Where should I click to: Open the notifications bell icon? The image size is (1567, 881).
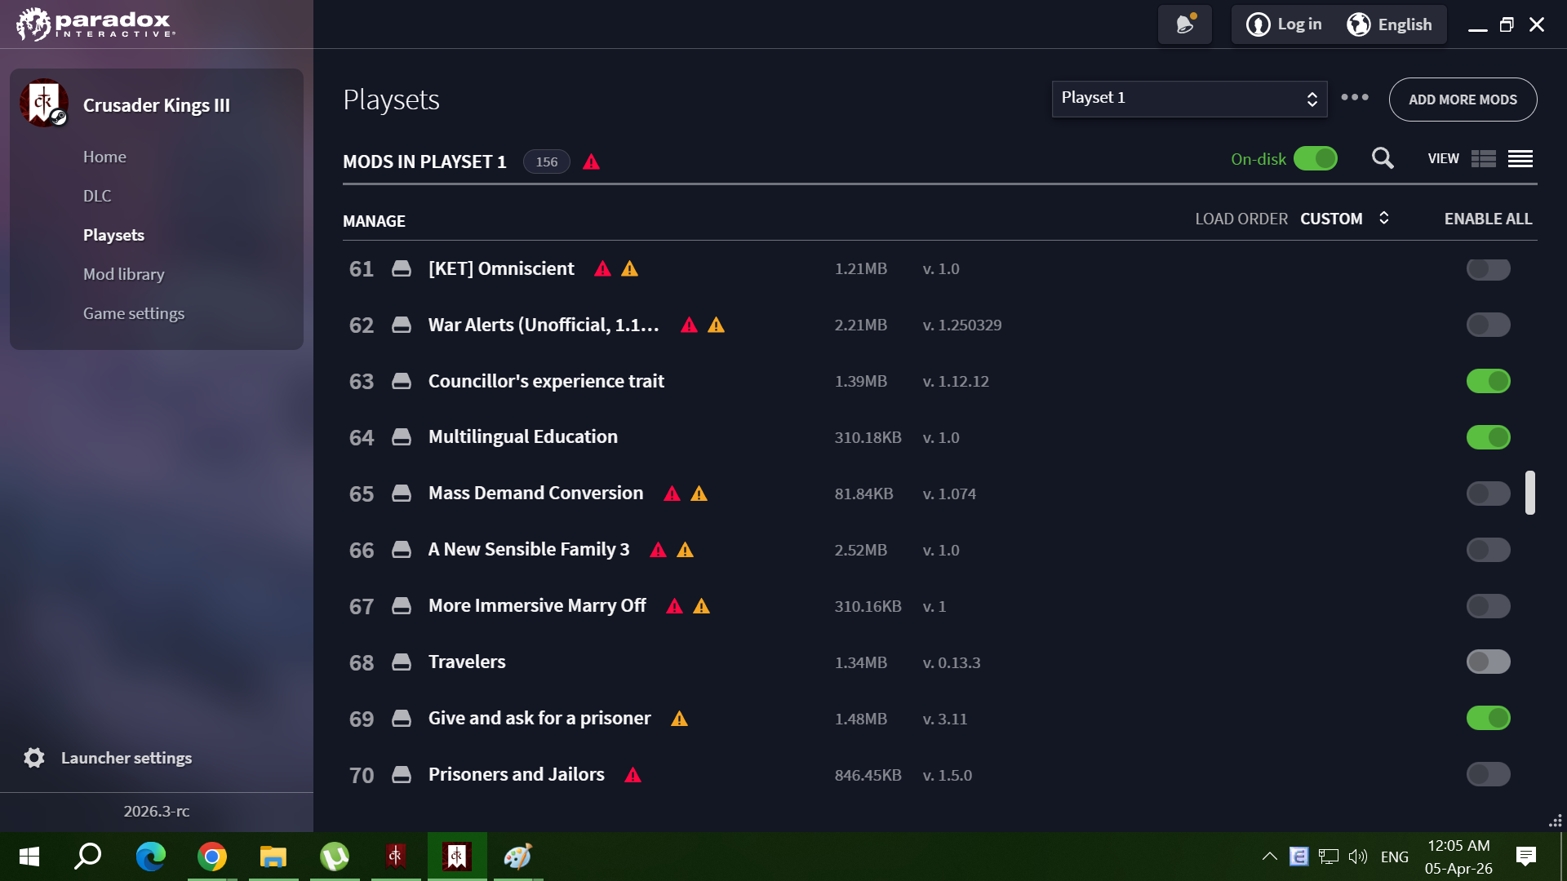coord(1184,24)
